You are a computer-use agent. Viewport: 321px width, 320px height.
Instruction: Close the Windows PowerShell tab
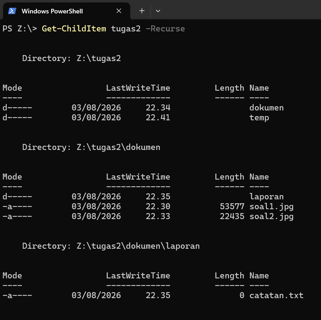click(x=119, y=11)
